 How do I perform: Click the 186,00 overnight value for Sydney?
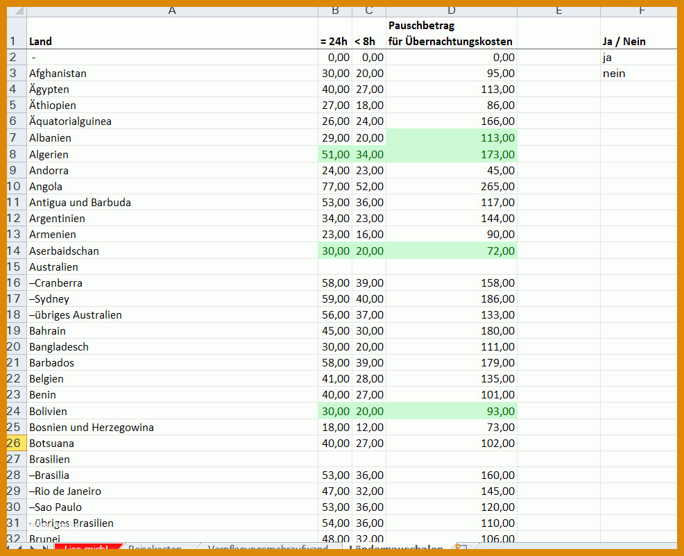click(452, 299)
